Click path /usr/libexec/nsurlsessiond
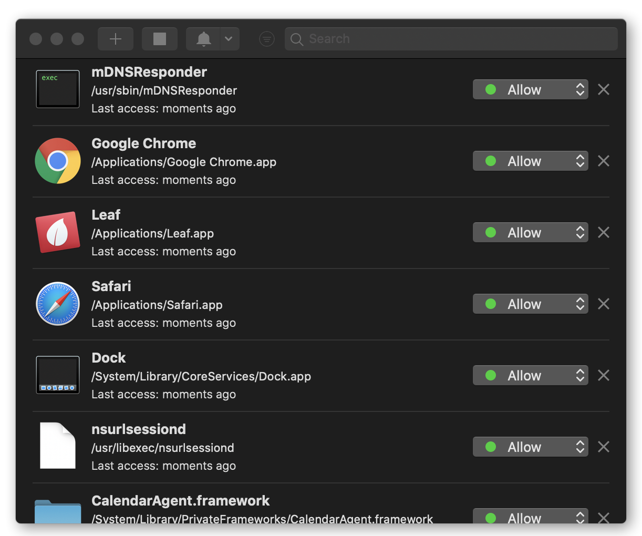The image size is (642, 536). pyautogui.click(x=163, y=448)
